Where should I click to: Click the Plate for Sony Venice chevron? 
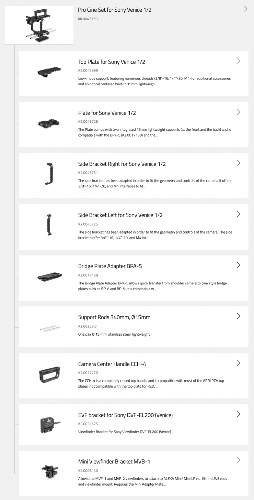[x=239, y=112]
